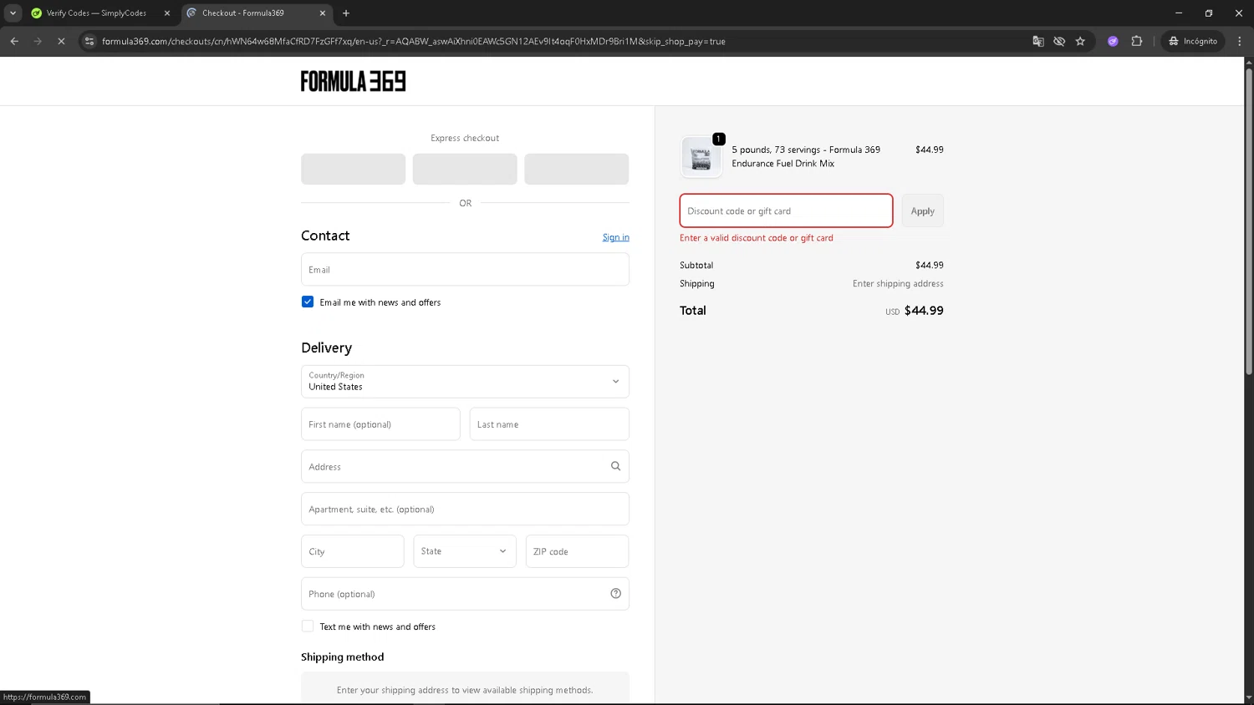This screenshot has width=1254, height=705.
Task: Enable Text me with news and offers
Action: pyautogui.click(x=308, y=626)
